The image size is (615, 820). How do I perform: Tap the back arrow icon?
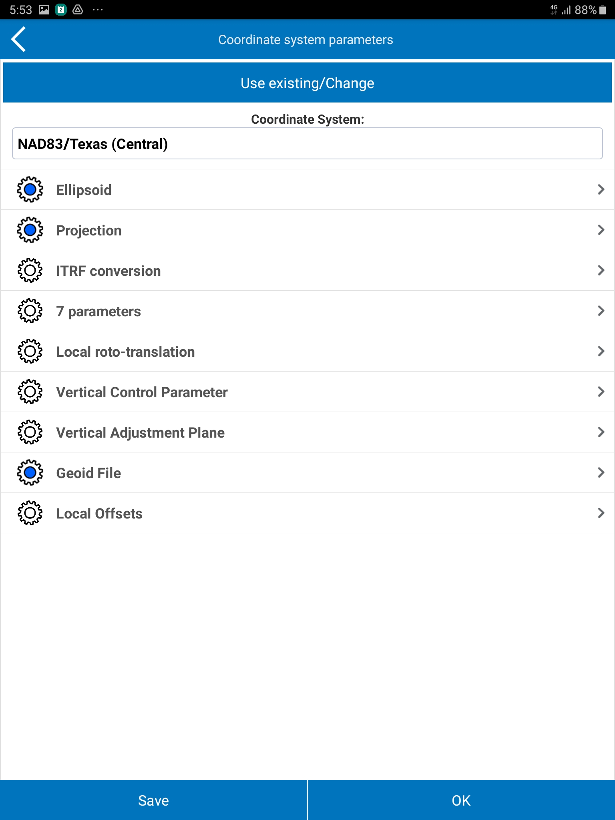click(19, 39)
